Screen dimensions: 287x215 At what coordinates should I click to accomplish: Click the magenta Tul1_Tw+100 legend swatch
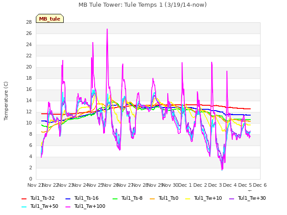click(x=68, y=207)
